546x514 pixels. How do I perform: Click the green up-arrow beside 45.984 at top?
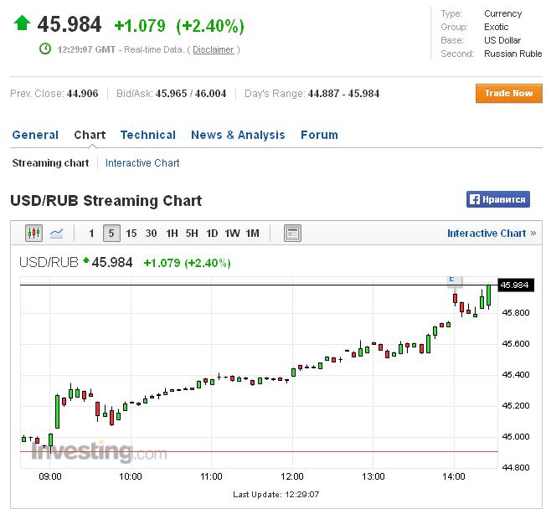[22, 23]
